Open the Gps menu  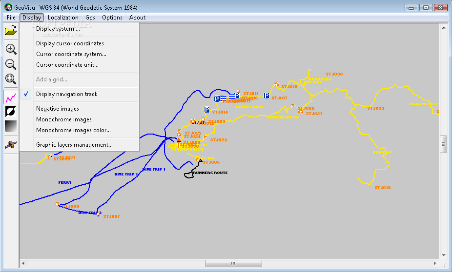pos(90,18)
